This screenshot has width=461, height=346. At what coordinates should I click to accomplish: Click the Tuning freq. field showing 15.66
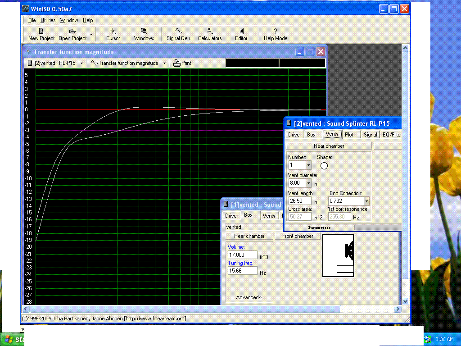click(x=243, y=271)
